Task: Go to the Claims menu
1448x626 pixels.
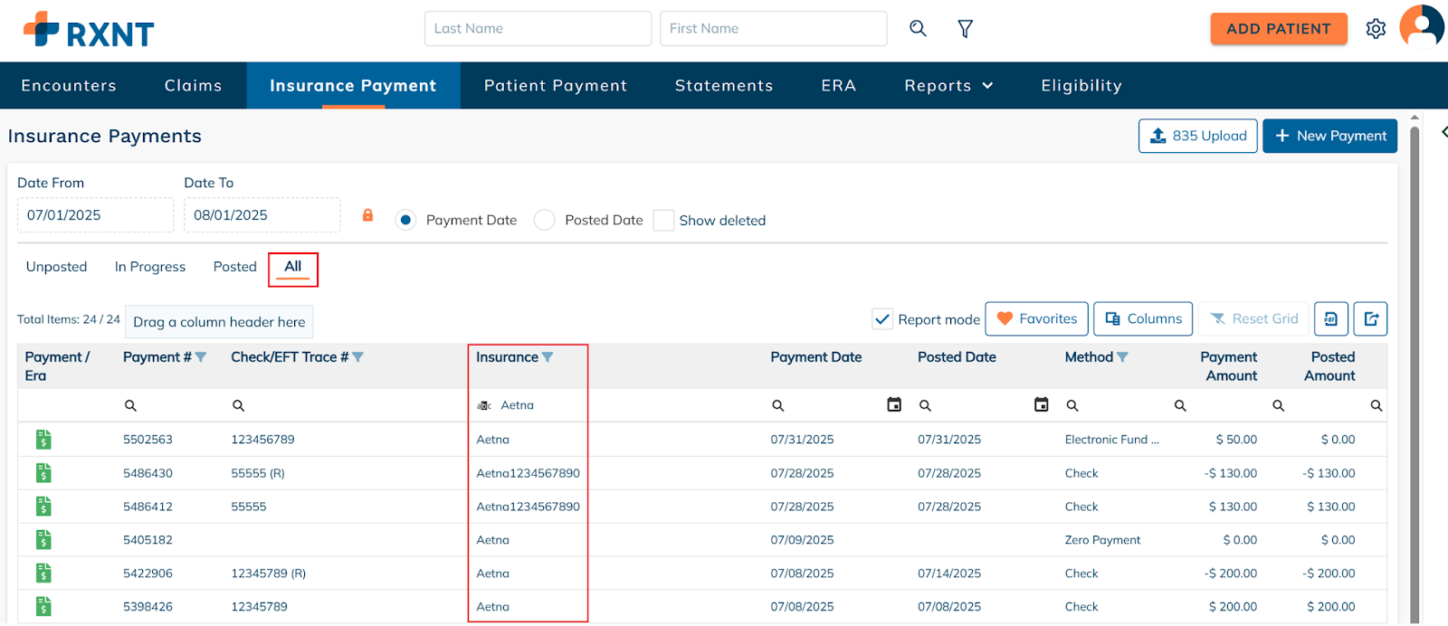Action: tap(193, 86)
